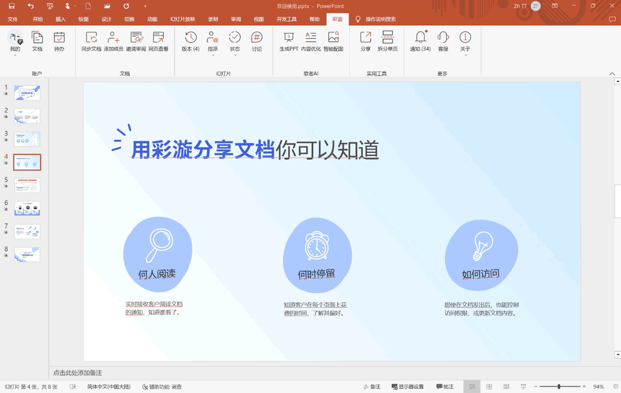Image resolution: width=621 pixels, height=393 pixels.
Task: Switch to slide sorter view button
Action: pyautogui.click(x=489, y=387)
